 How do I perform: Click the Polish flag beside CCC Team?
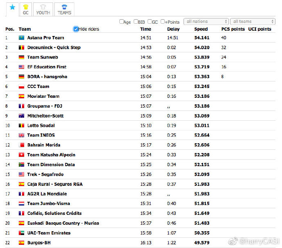click(x=21, y=87)
